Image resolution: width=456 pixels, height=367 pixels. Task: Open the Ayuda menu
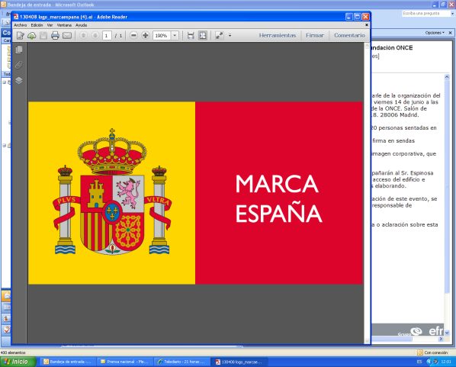coord(82,25)
